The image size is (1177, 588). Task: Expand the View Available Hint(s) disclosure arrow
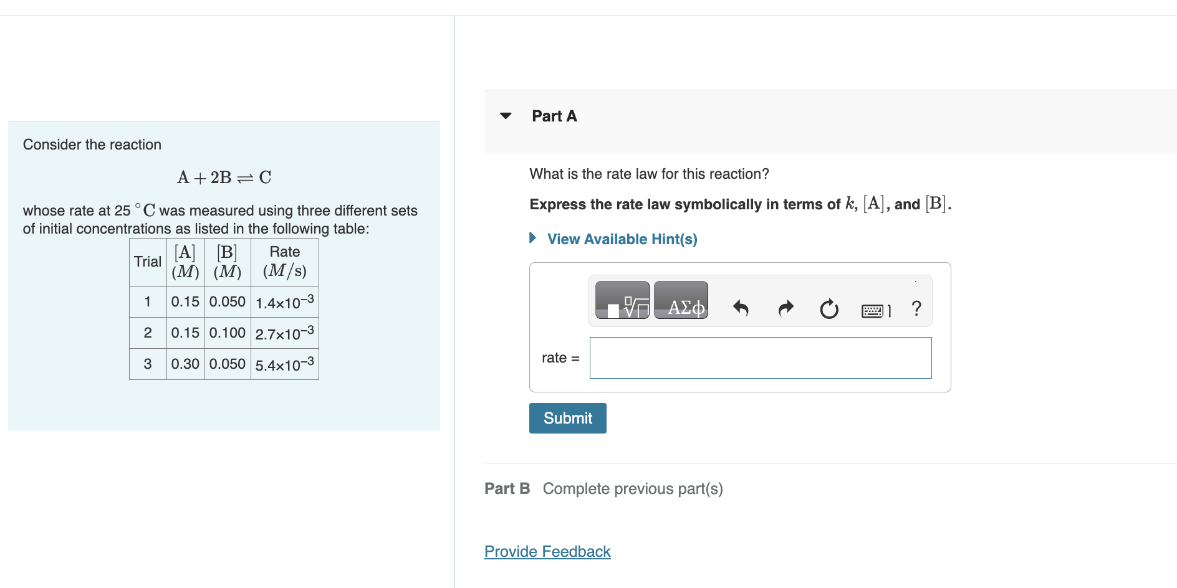point(533,239)
